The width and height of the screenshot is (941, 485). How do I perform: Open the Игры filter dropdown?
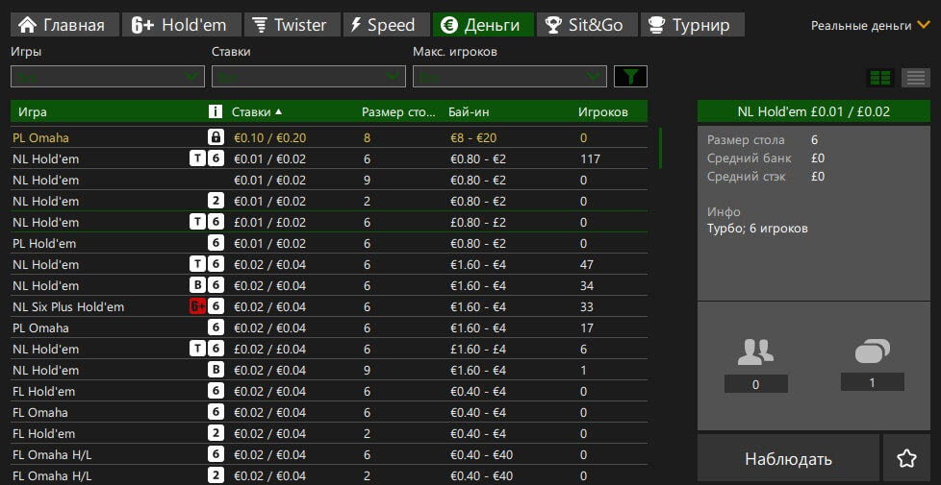pyautogui.click(x=108, y=77)
